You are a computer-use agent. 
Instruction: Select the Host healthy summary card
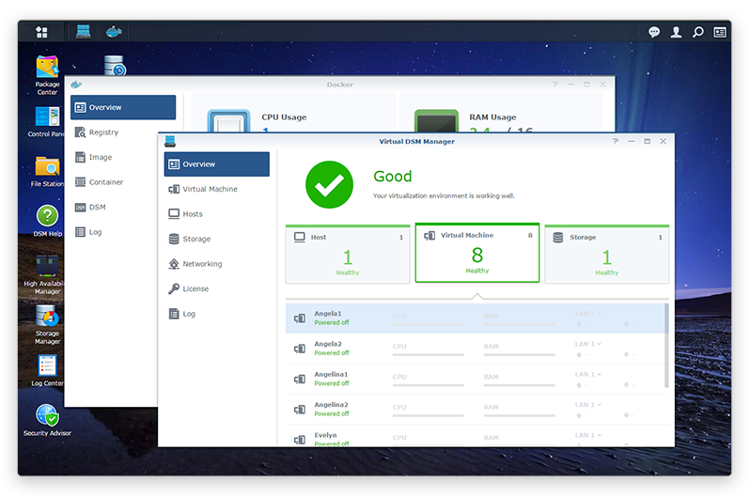348,254
